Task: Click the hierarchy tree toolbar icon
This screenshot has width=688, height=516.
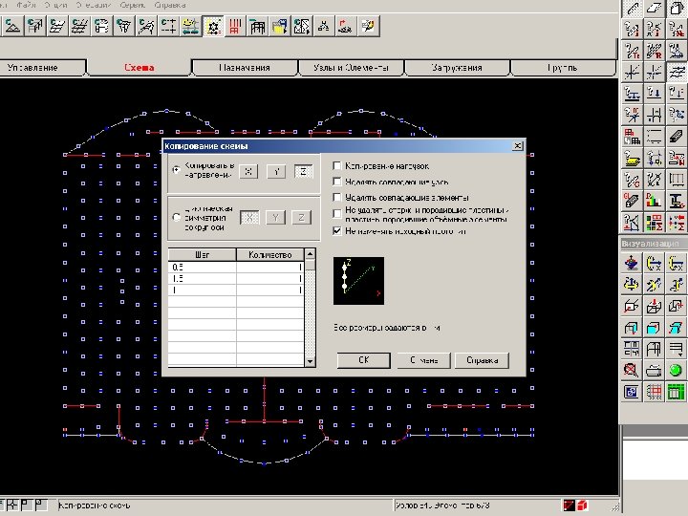Action: coord(324,27)
